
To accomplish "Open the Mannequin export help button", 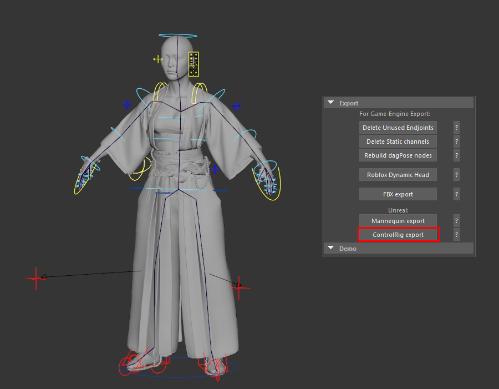I will pyautogui.click(x=456, y=221).
